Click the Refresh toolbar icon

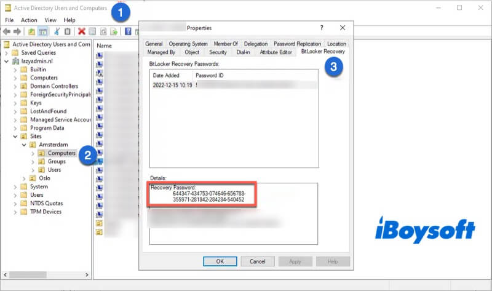(103, 31)
